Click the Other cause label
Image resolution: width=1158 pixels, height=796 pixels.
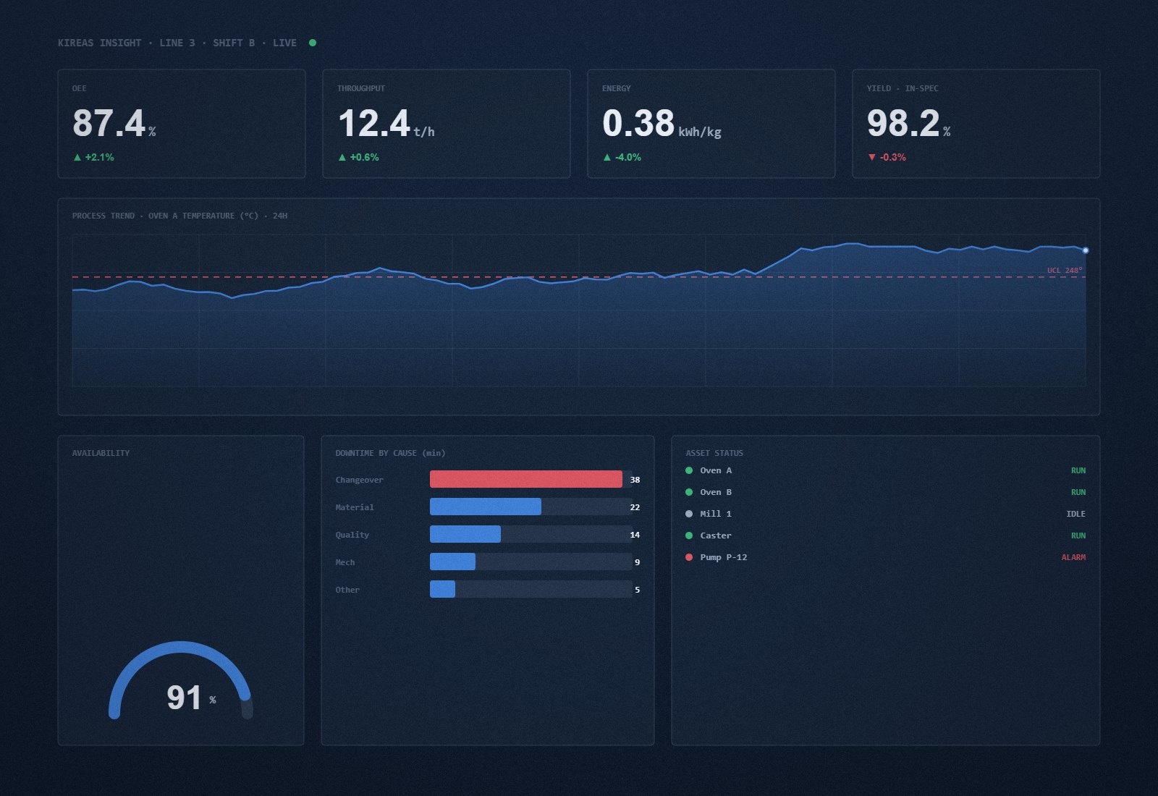tap(347, 590)
